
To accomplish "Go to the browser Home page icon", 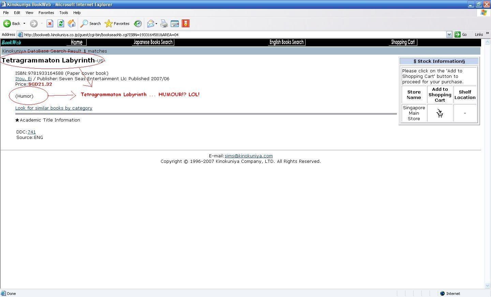I will coord(72,24).
